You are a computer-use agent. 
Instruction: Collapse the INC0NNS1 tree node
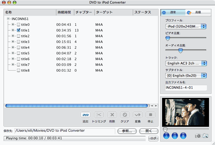[8, 19]
